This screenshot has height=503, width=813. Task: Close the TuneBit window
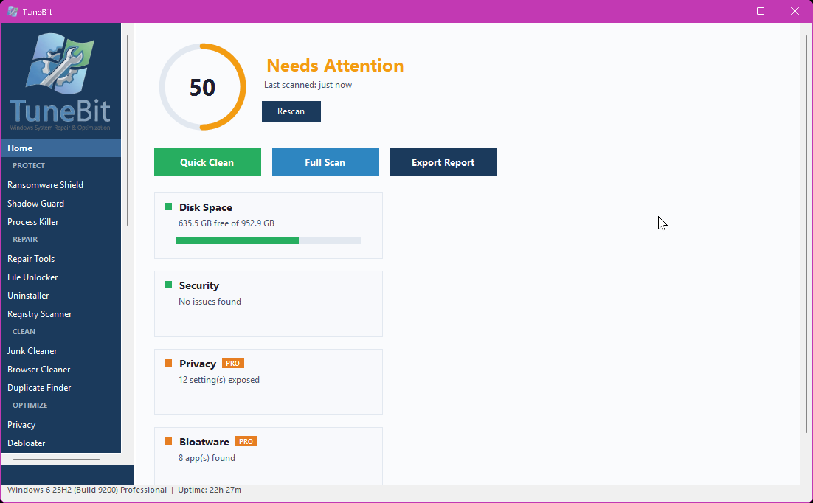coord(795,11)
